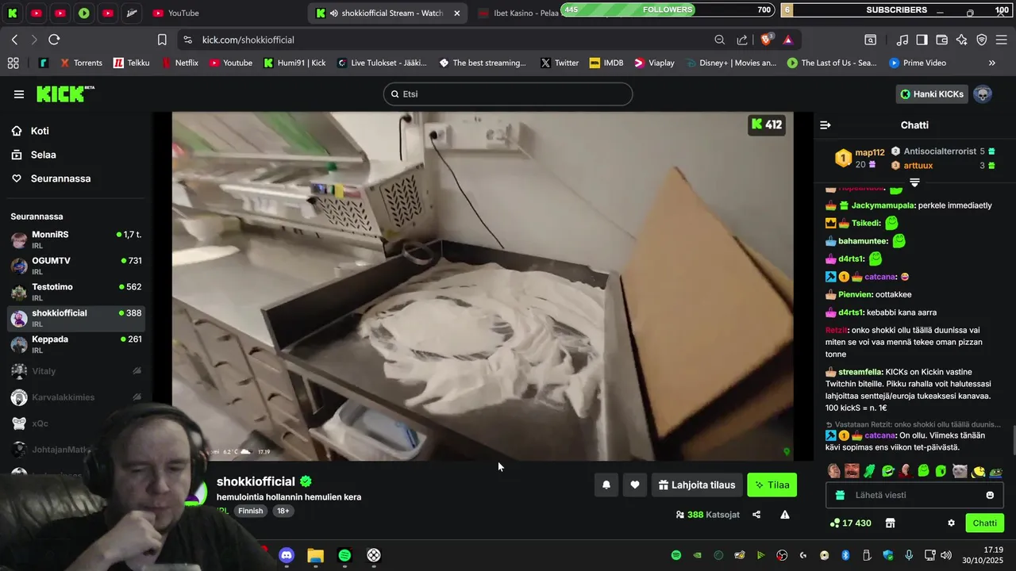
Task: Follow channel with the heart button
Action: pos(635,485)
